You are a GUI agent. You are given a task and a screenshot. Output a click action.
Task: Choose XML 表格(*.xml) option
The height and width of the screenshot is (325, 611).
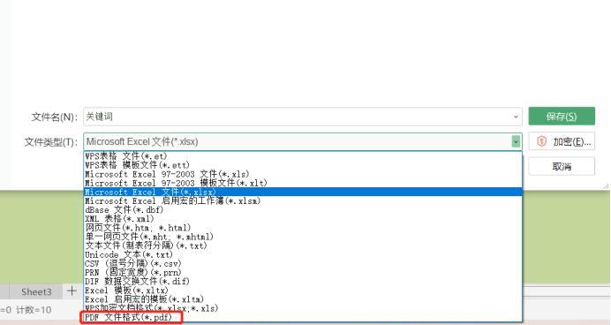pos(119,219)
